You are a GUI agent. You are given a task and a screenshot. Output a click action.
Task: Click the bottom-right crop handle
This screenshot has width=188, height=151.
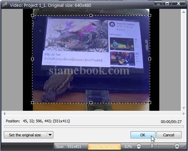[x=150, y=103]
